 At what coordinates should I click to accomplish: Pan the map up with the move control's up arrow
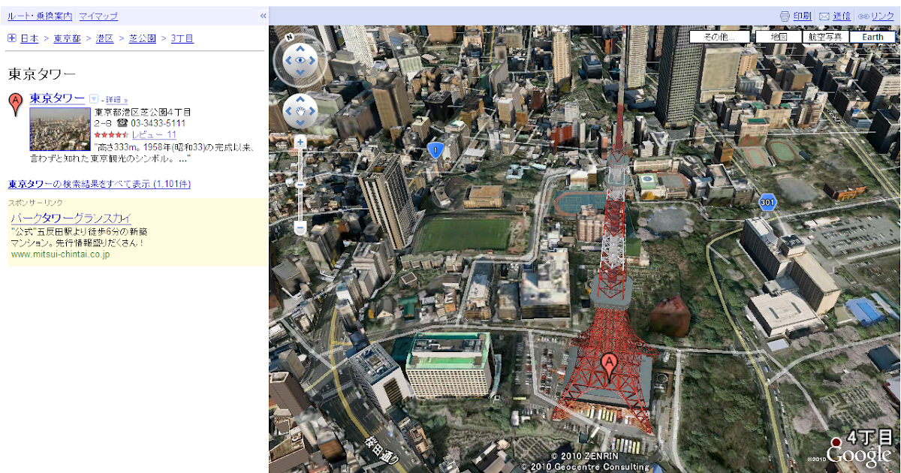pos(300,100)
